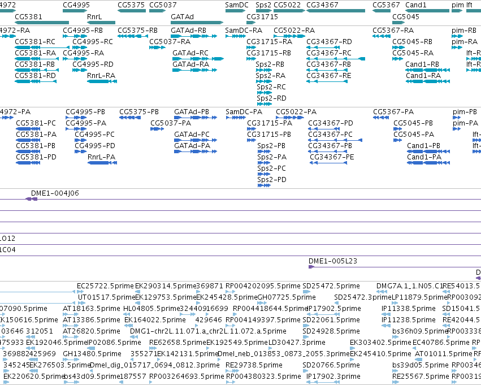Click the CG5045-RB transcript label
Image resolution: width=481 pixels, height=385 pixels.
coord(412,42)
